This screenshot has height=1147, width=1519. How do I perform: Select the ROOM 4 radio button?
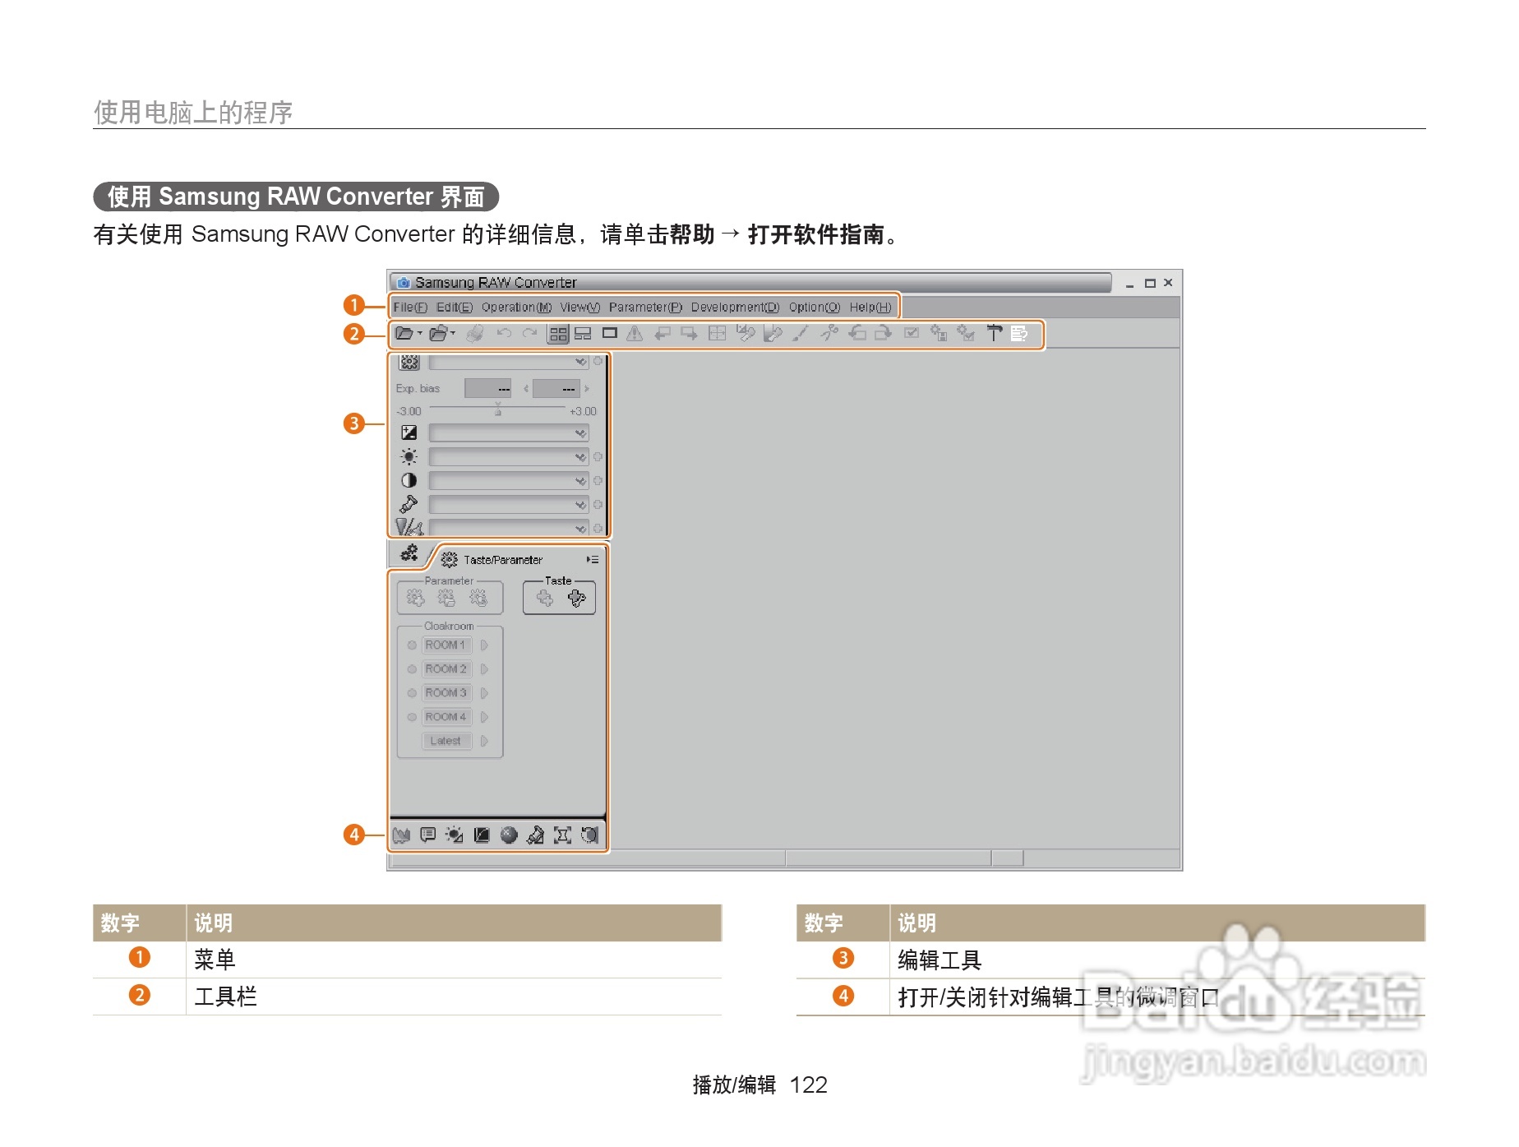click(412, 717)
